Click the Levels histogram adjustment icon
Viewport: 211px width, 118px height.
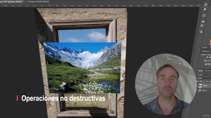pos(210,57)
